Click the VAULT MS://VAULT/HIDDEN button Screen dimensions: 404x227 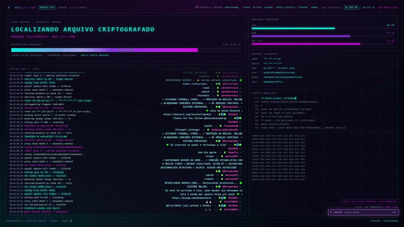(x=370, y=202)
